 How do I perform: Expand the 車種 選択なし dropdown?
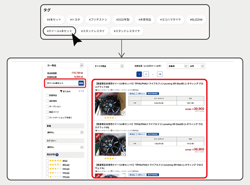click(x=65, y=132)
